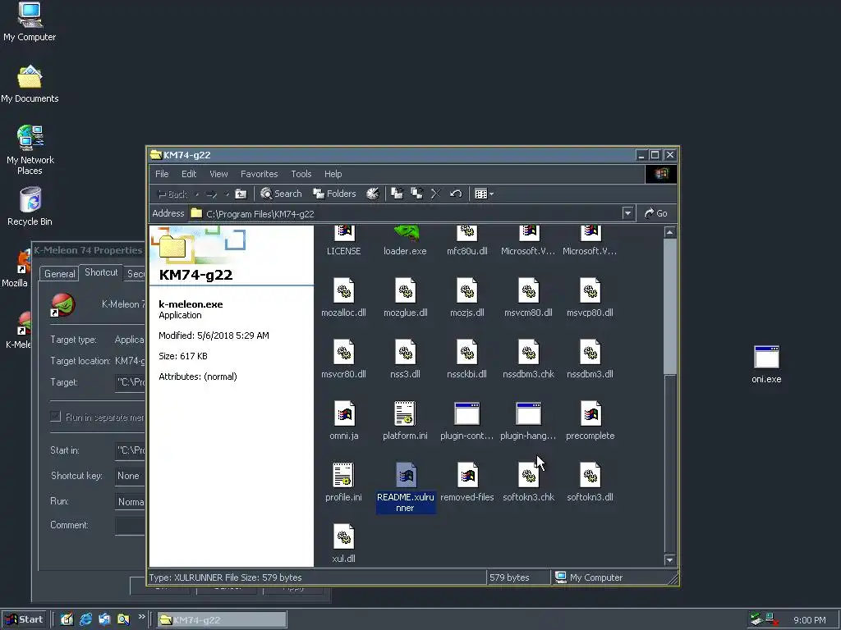This screenshot has width=841, height=630.
Task: Select nssdbm3.dll file icon
Action: 590,353
